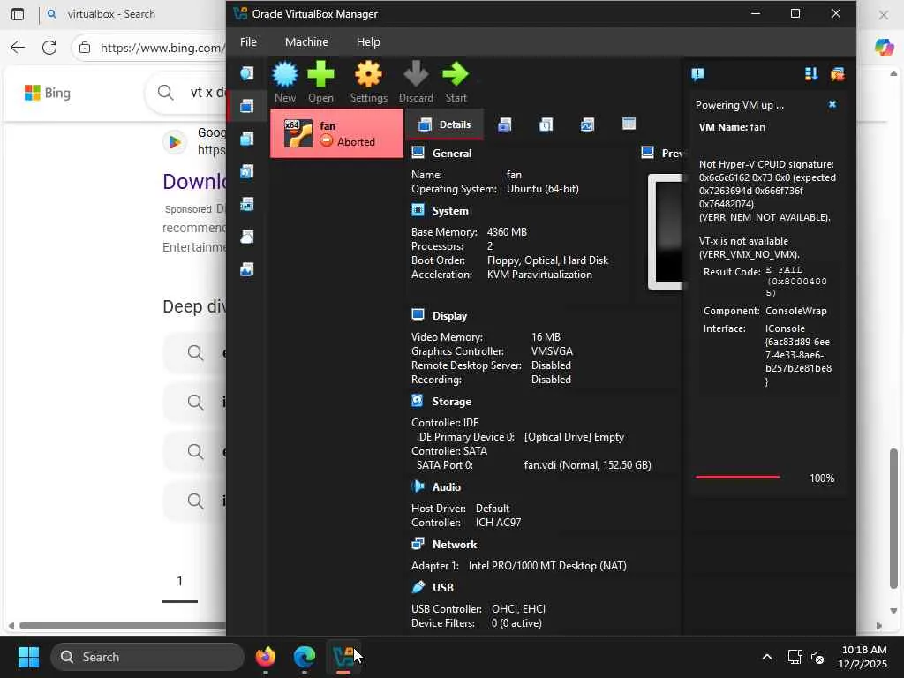
Task: Open the Cloud tool in the sidebar
Action: (x=247, y=237)
